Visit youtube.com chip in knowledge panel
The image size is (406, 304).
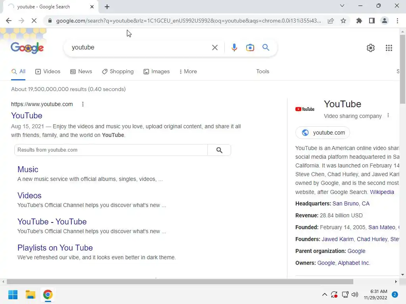(323, 133)
